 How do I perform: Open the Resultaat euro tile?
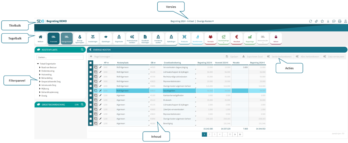(237, 39)
